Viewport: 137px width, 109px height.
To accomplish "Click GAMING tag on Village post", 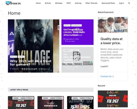I will (x=21, y=57).
